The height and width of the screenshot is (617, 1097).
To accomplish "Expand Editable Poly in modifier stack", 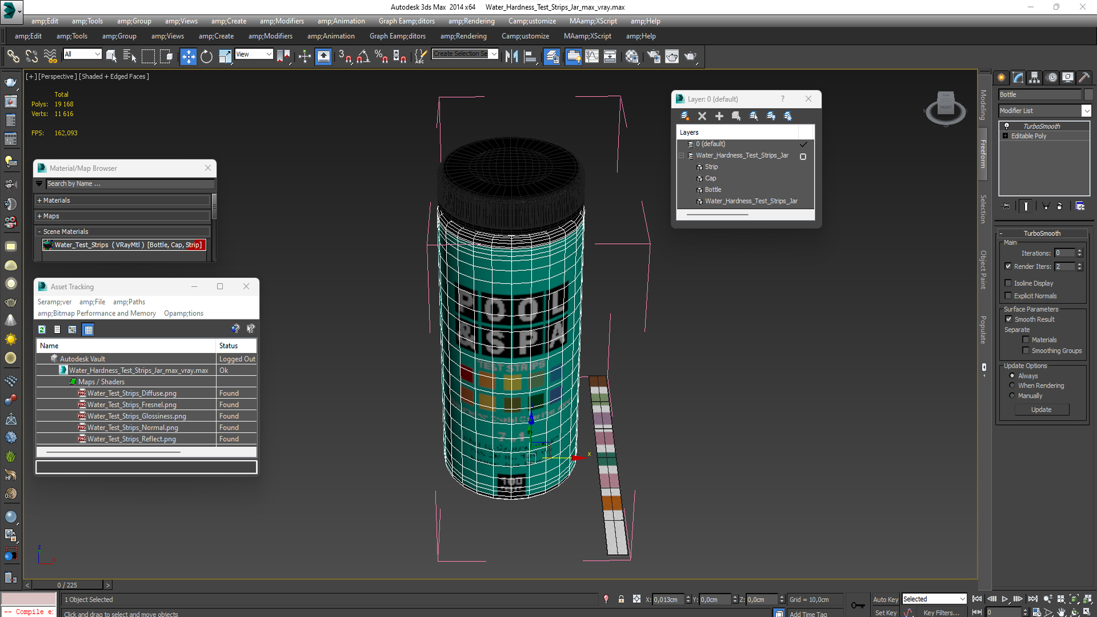I will [x=1005, y=136].
